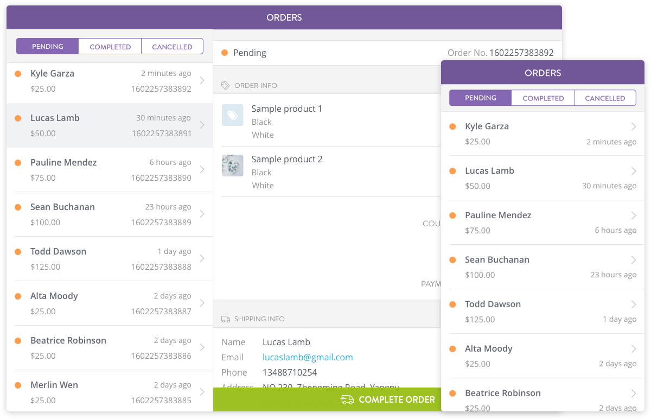The image size is (651, 419).
Task: Click orange dot next to Todd Dawson in mobile panel
Action: [x=452, y=304]
